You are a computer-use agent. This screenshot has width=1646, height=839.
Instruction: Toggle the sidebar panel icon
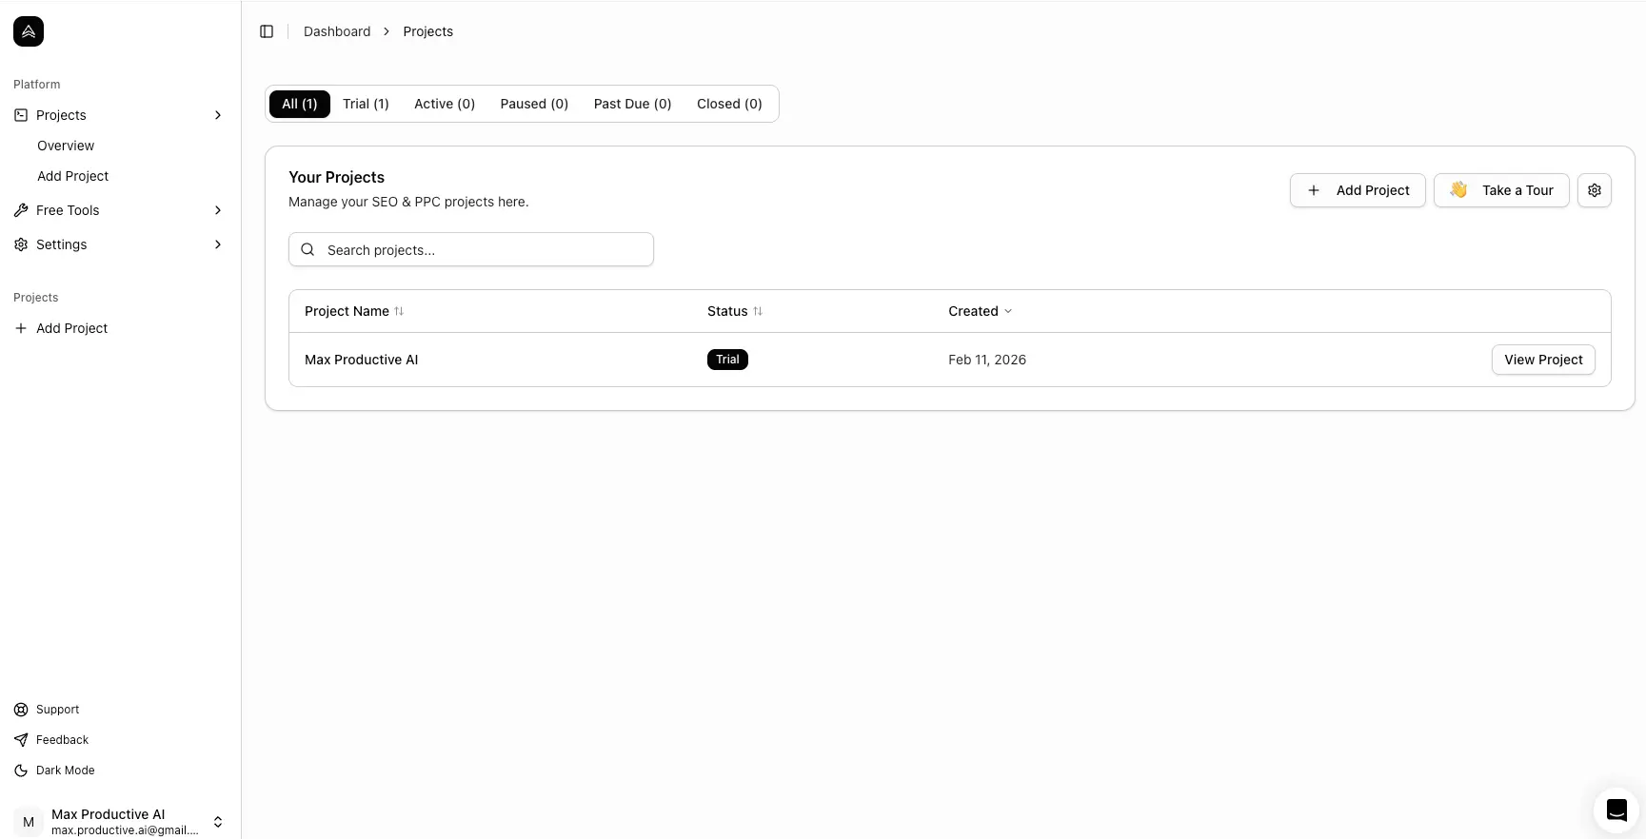[x=267, y=31]
